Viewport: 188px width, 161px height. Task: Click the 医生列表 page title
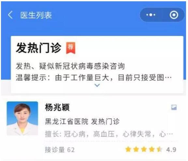pos(36,15)
